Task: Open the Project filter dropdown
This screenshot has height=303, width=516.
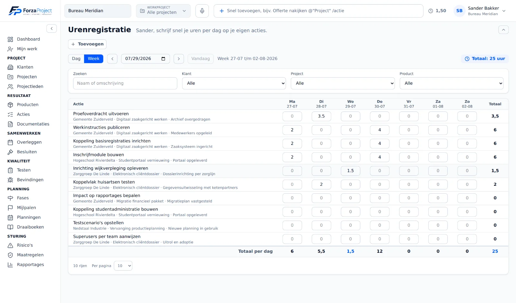Action: point(343,83)
